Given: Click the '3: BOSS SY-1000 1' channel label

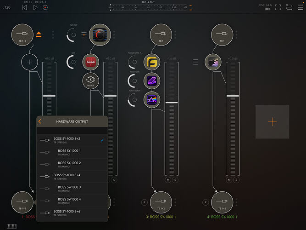Looking at the screenshot, I should coord(161,217).
